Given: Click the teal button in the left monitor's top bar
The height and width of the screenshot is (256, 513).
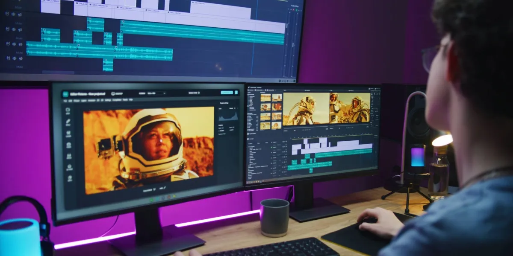Looking at the screenshot, I should (227, 92).
